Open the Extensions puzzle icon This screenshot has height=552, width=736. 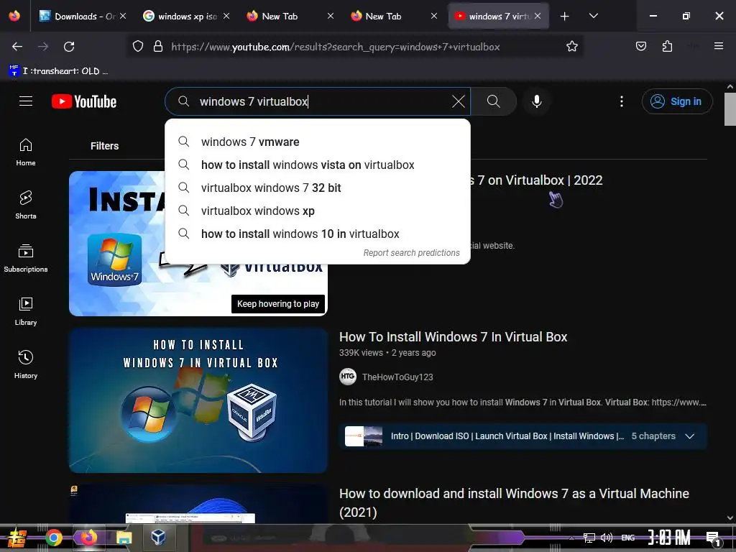coord(667,47)
